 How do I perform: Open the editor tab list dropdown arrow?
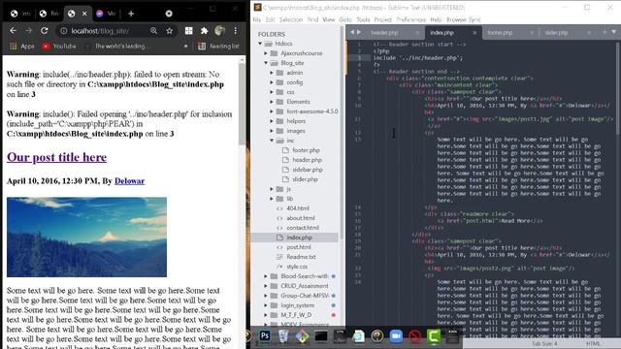pyautogui.click(x=613, y=32)
